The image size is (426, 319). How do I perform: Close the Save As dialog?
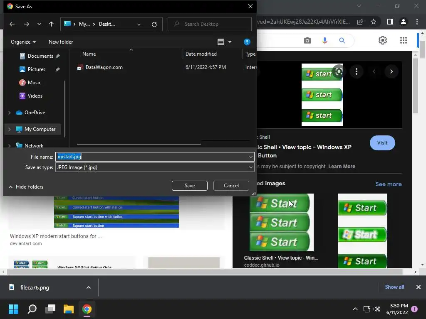250,6
